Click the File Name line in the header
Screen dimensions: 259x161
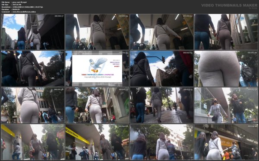point(14,2)
